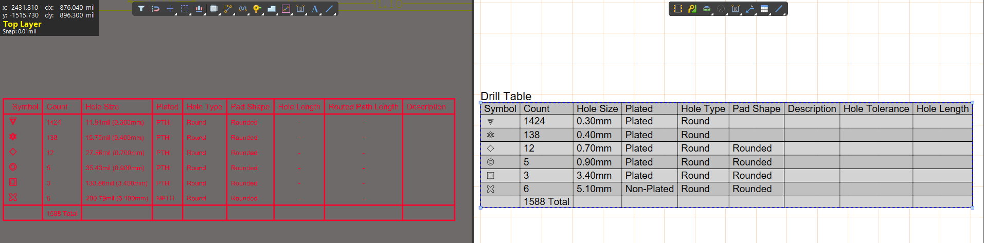Screen dimensions: 984x243
Task: Select the Board Fabrication View icon
Action: (x=692, y=9)
